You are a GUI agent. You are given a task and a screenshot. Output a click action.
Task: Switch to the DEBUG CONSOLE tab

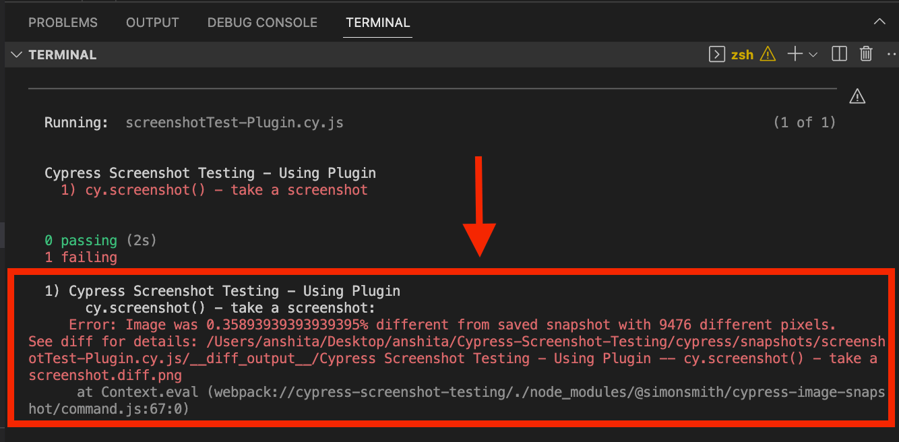click(262, 22)
